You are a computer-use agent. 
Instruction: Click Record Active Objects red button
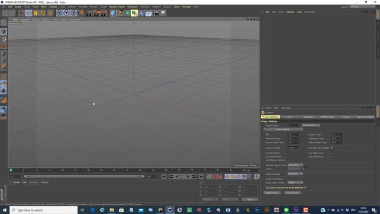tap(214, 177)
